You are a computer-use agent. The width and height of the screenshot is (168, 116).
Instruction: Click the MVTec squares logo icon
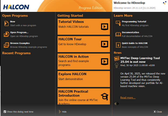[x=164, y=3]
